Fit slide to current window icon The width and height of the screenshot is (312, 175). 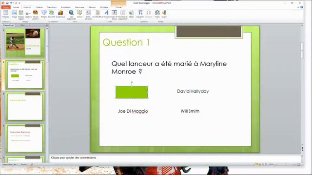click(x=299, y=164)
